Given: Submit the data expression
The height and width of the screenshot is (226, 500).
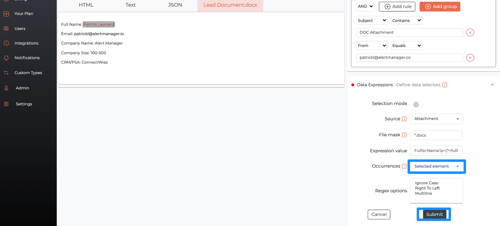Looking at the screenshot, I should coord(434,214).
